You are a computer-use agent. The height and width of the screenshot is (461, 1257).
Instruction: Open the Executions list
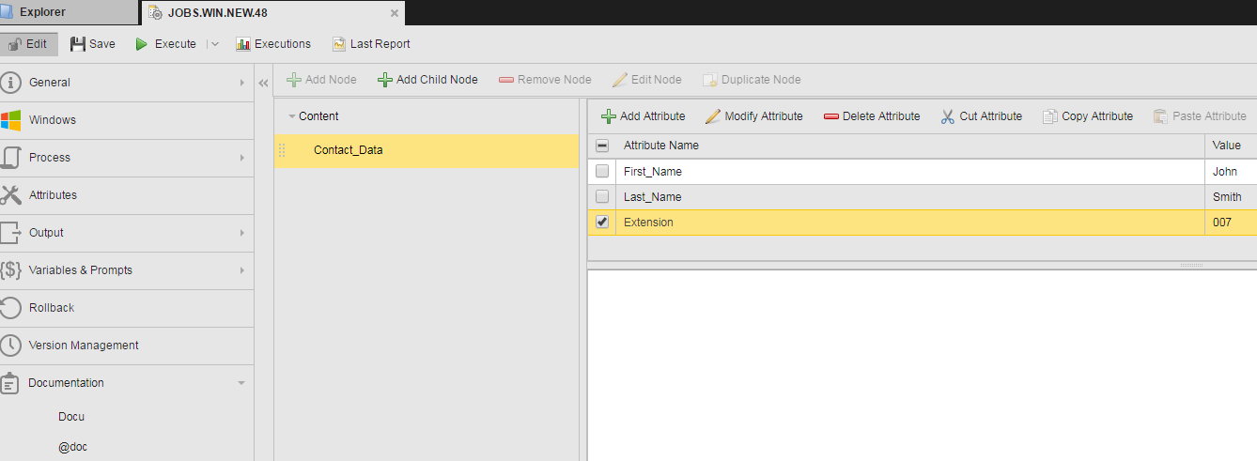point(273,44)
